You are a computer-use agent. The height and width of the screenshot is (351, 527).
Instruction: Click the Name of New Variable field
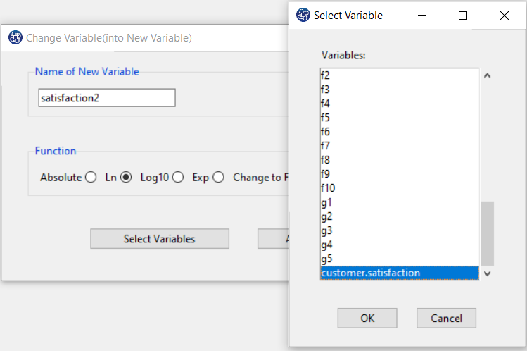[x=106, y=98]
